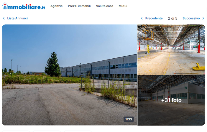Click the back chevron beside Lista Annunci
Screen dimensions: 207x132
(x=4, y=18)
